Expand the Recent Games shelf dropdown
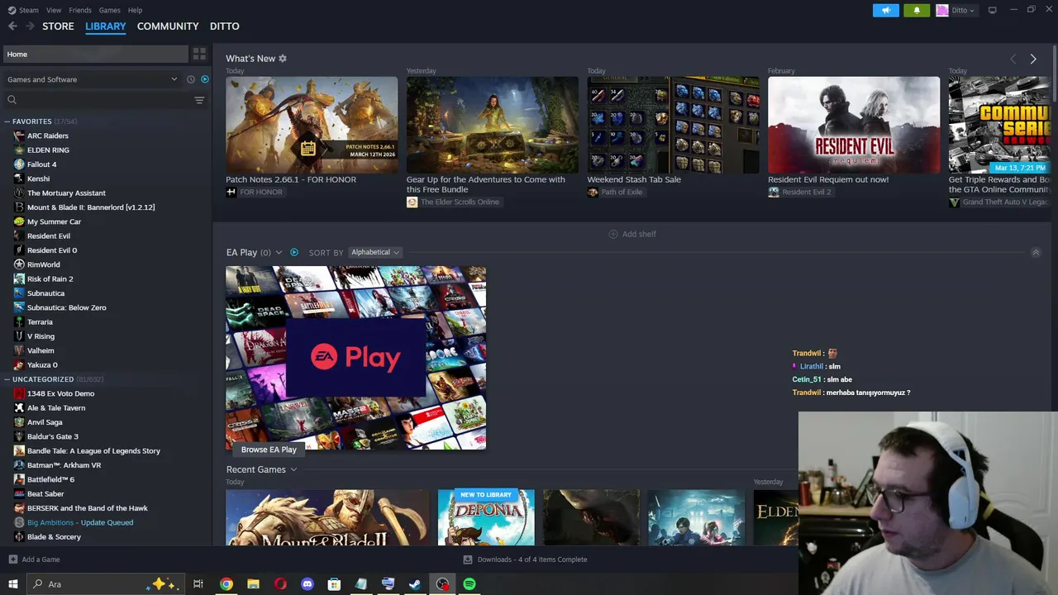The height and width of the screenshot is (595, 1058). click(293, 469)
